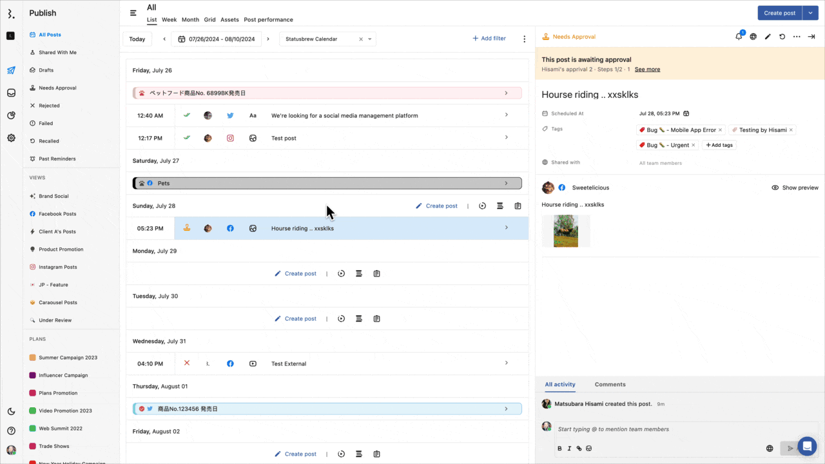Open the date range picker 07/26/2024 - 08/10/2024
The image size is (825, 464).
click(216, 39)
